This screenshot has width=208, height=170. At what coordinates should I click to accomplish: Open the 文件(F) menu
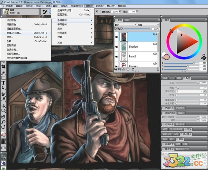pos(9,6)
